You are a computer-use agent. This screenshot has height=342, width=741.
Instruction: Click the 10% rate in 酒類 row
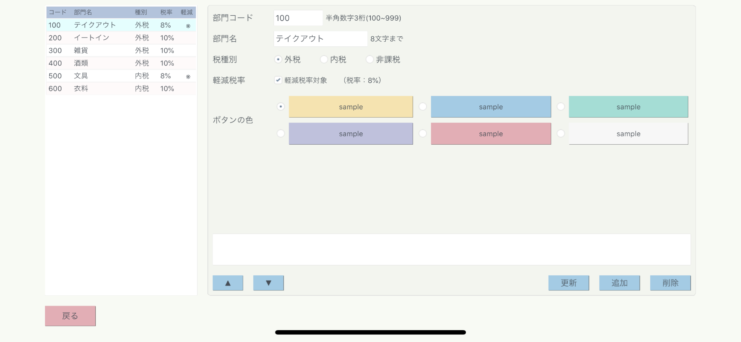pyautogui.click(x=167, y=63)
